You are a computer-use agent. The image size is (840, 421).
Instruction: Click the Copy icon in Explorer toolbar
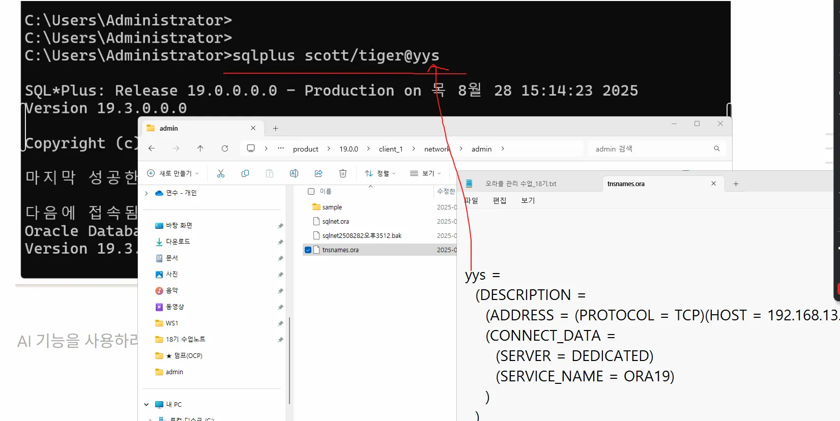click(x=245, y=173)
